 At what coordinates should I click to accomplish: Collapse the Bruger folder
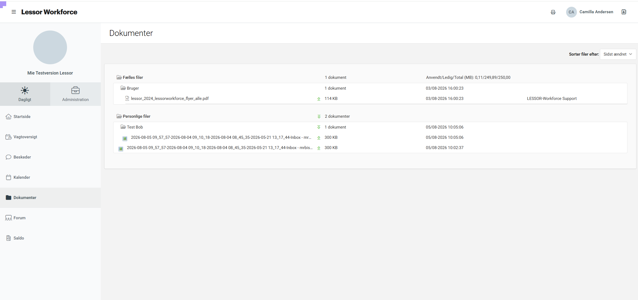point(123,88)
